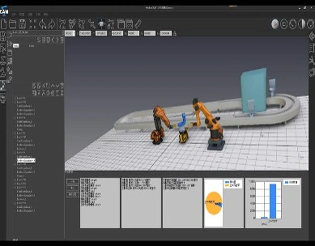Click the document icon left of calculator icon

121,24
